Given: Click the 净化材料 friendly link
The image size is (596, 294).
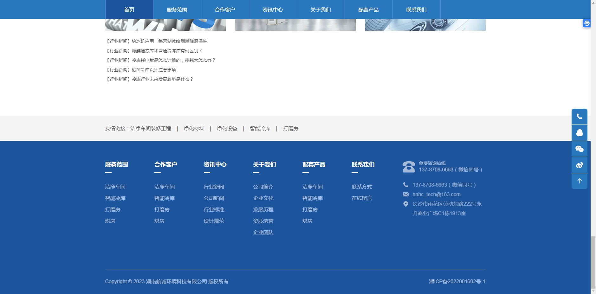Looking at the screenshot, I should [194, 128].
